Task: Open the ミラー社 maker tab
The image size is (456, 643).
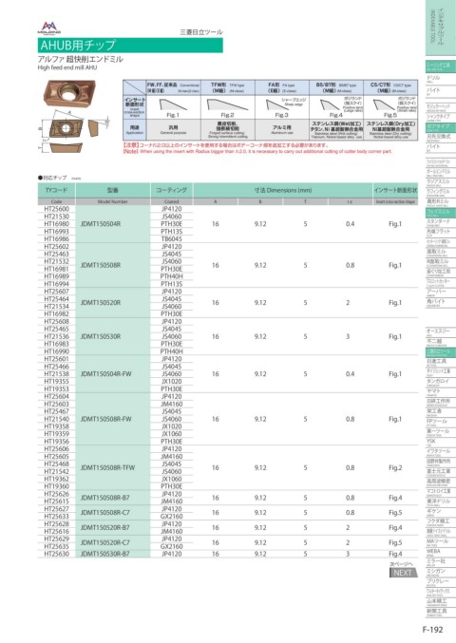Action: (x=440, y=562)
